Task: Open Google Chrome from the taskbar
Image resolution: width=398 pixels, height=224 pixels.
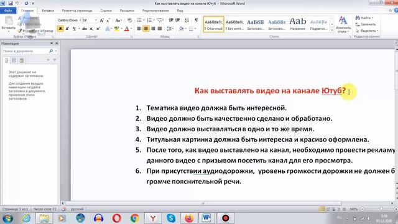Action: [x=135, y=218]
